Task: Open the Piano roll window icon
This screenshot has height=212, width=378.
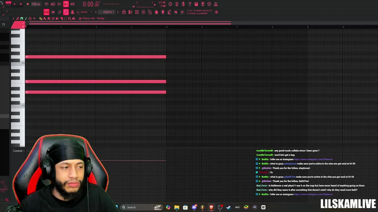Action: (130, 12)
